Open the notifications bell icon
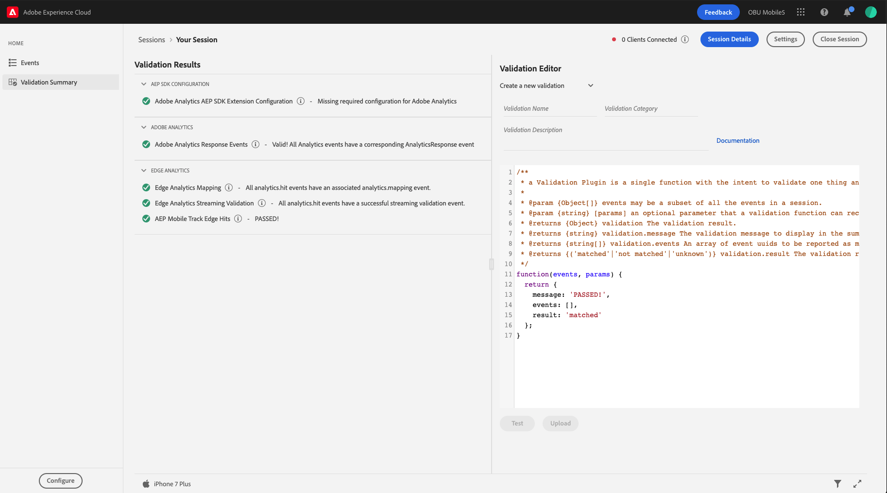The height and width of the screenshot is (493, 887). click(x=847, y=12)
